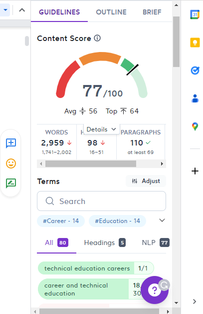
Task: Open Google Maps pin icon
Action: point(195,126)
